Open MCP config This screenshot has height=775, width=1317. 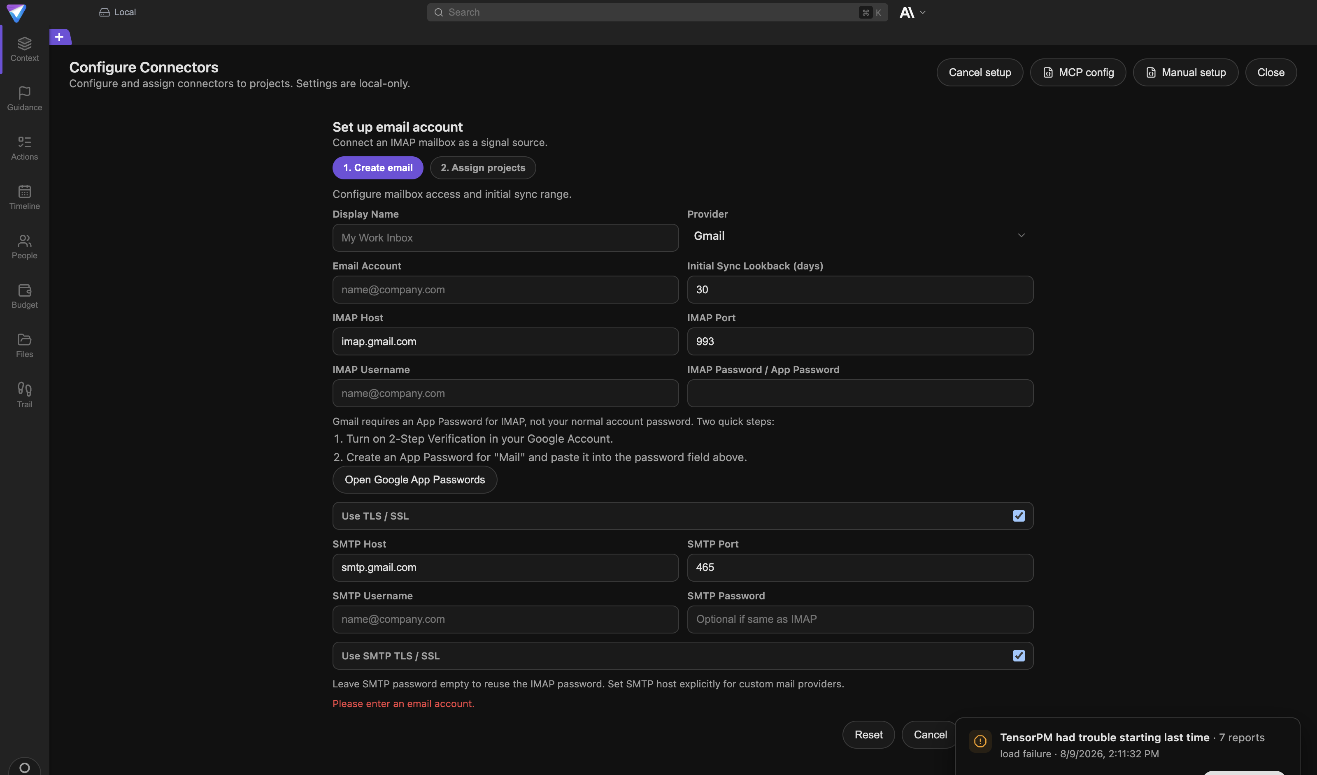1077,72
